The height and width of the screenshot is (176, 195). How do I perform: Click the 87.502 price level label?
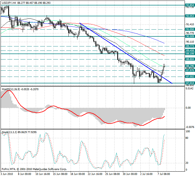[190, 77]
